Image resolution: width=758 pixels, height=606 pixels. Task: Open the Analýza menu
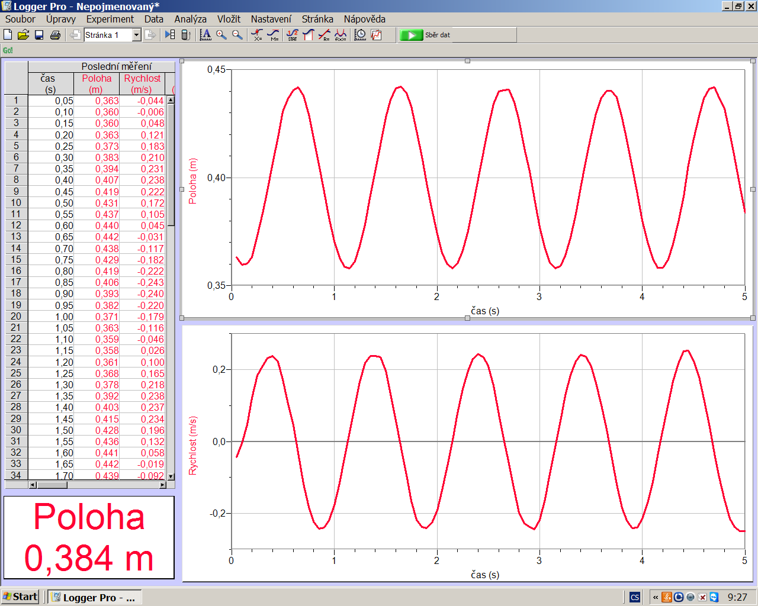(191, 19)
